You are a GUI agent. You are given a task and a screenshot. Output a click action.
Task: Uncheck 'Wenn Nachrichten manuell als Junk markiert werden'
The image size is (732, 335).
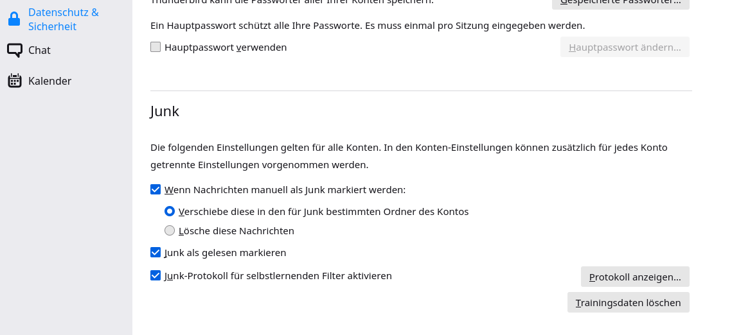156,189
